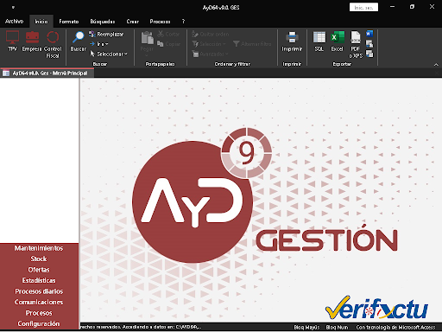Switch to the Crear tab
Viewport: 442px width, 332px height.
[x=133, y=22]
